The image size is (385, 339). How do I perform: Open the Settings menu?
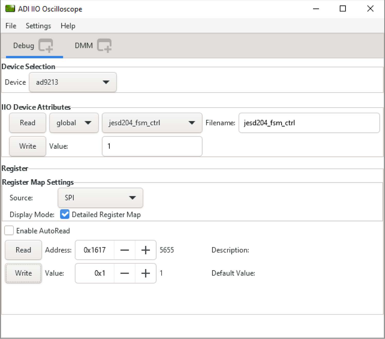click(x=38, y=26)
